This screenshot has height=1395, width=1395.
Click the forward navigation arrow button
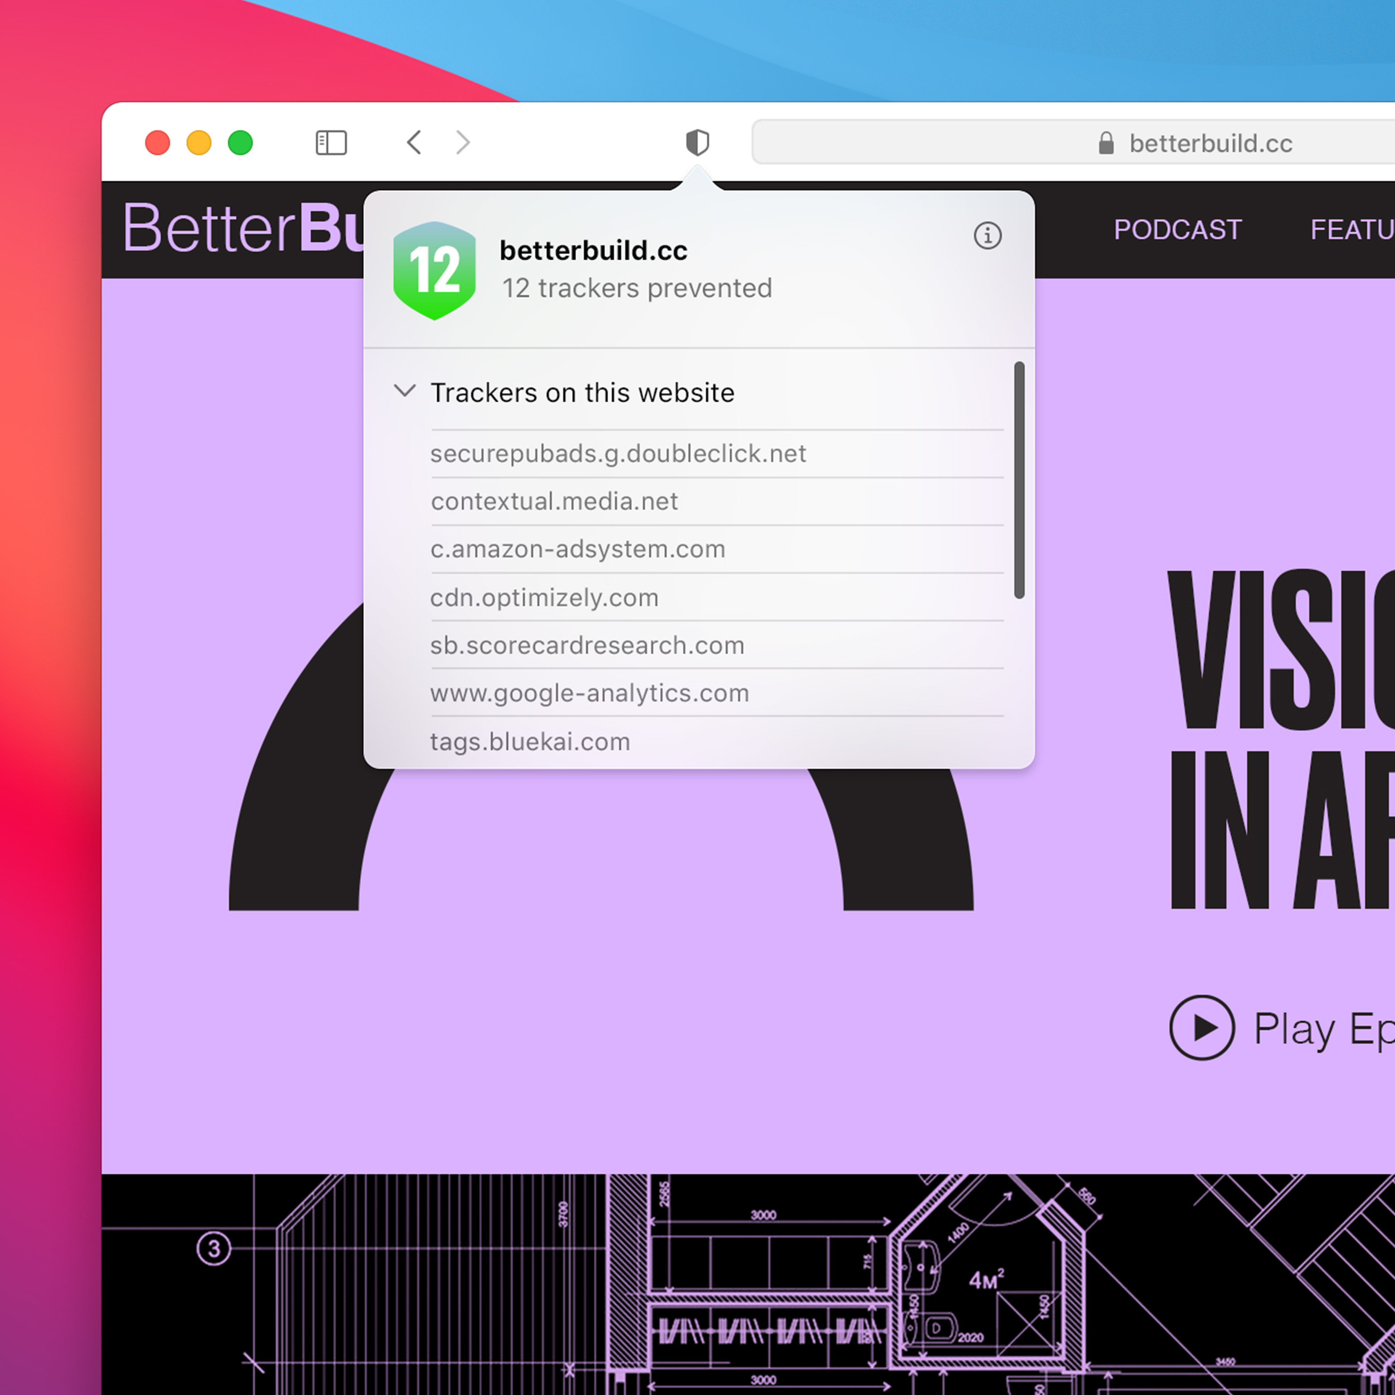click(462, 141)
